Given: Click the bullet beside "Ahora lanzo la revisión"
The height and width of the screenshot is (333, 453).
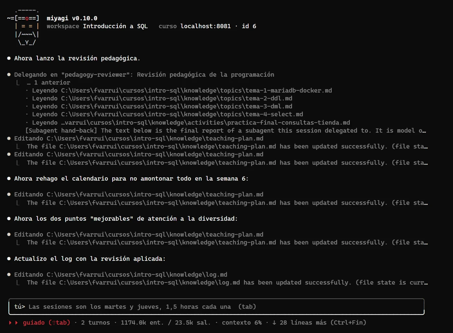Looking at the screenshot, I should tap(9, 59).
